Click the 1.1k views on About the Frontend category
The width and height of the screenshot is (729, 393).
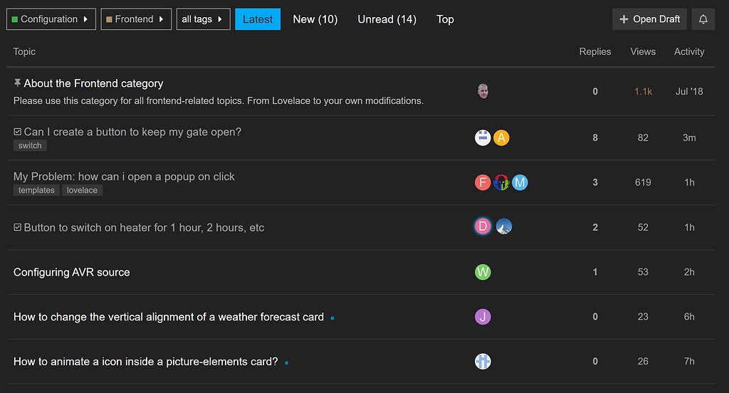pyautogui.click(x=643, y=92)
